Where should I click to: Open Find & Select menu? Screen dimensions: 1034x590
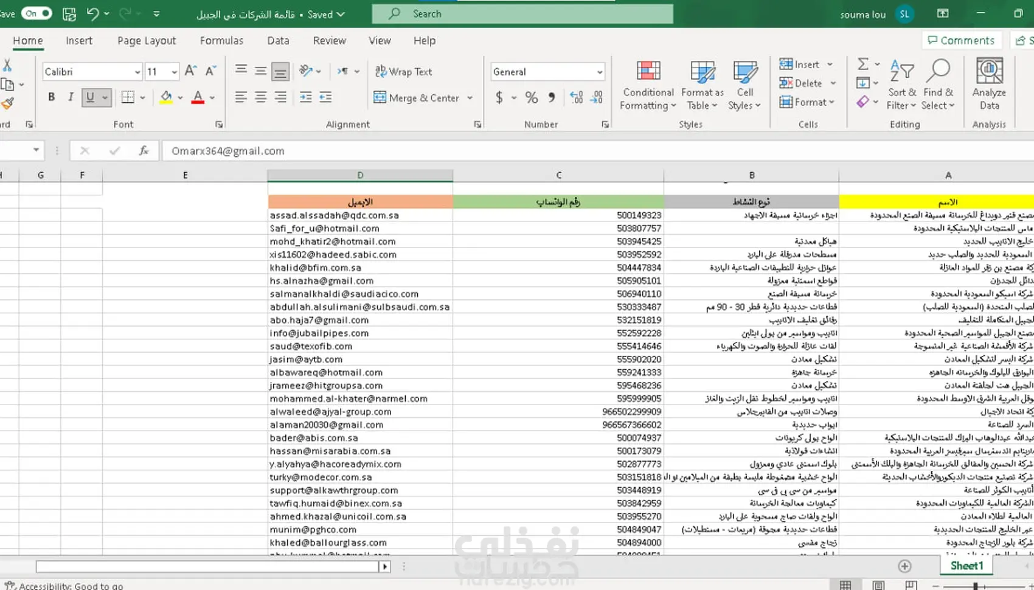pyautogui.click(x=938, y=85)
